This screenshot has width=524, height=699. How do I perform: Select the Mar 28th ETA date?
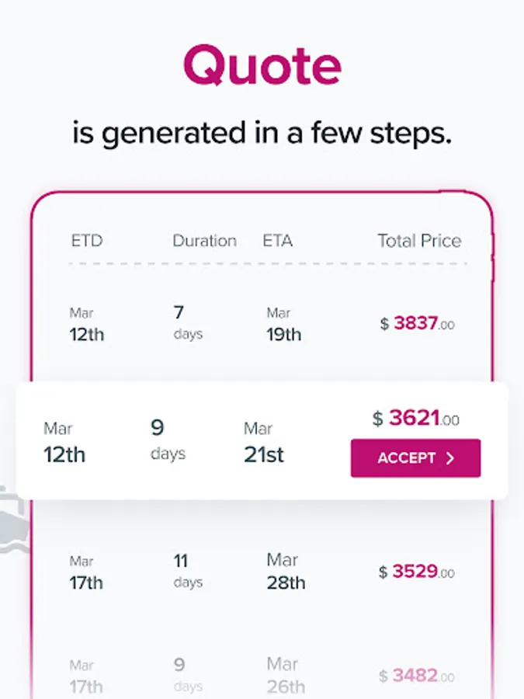[286, 571]
